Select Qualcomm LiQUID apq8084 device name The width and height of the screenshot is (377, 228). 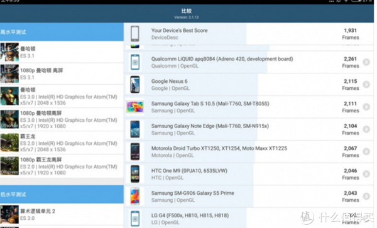tap(222, 59)
